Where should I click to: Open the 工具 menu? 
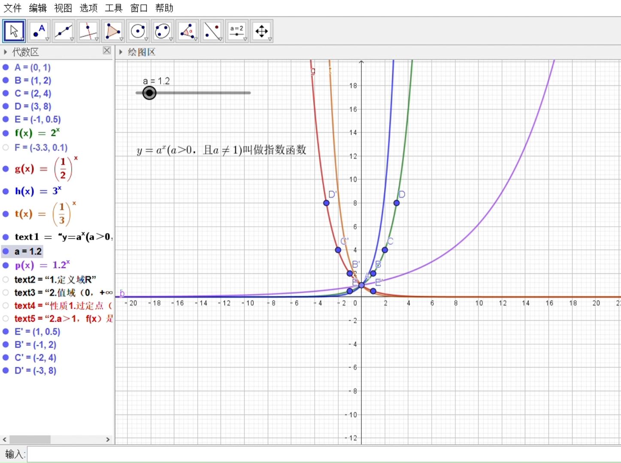(x=114, y=8)
